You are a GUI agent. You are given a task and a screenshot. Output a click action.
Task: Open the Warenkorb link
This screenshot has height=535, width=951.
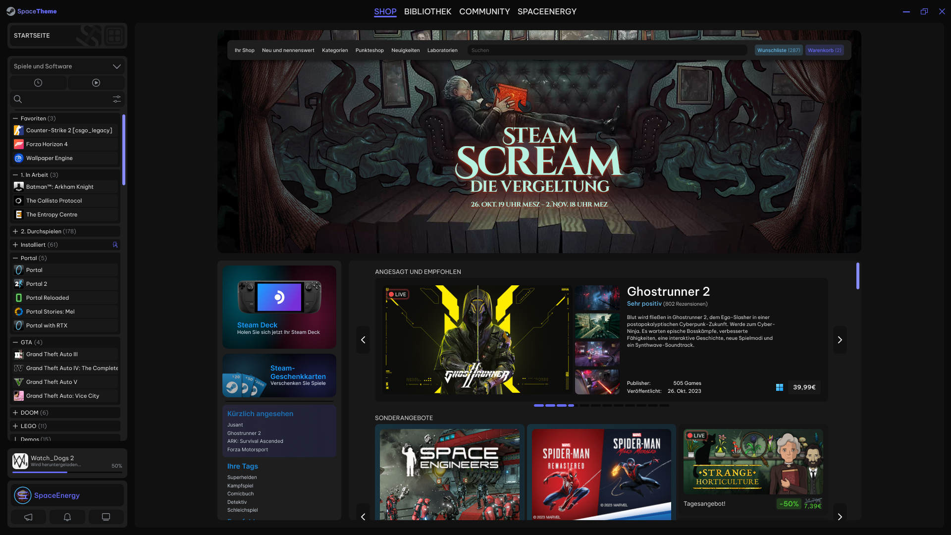click(x=824, y=50)
